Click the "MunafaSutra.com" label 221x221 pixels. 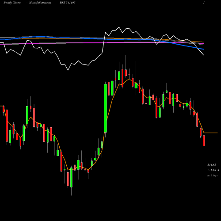(x=40, y=3)
